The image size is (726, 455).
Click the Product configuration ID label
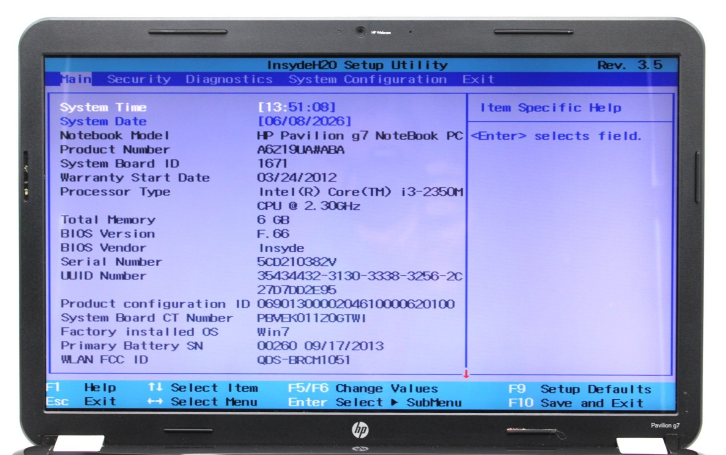155,304
